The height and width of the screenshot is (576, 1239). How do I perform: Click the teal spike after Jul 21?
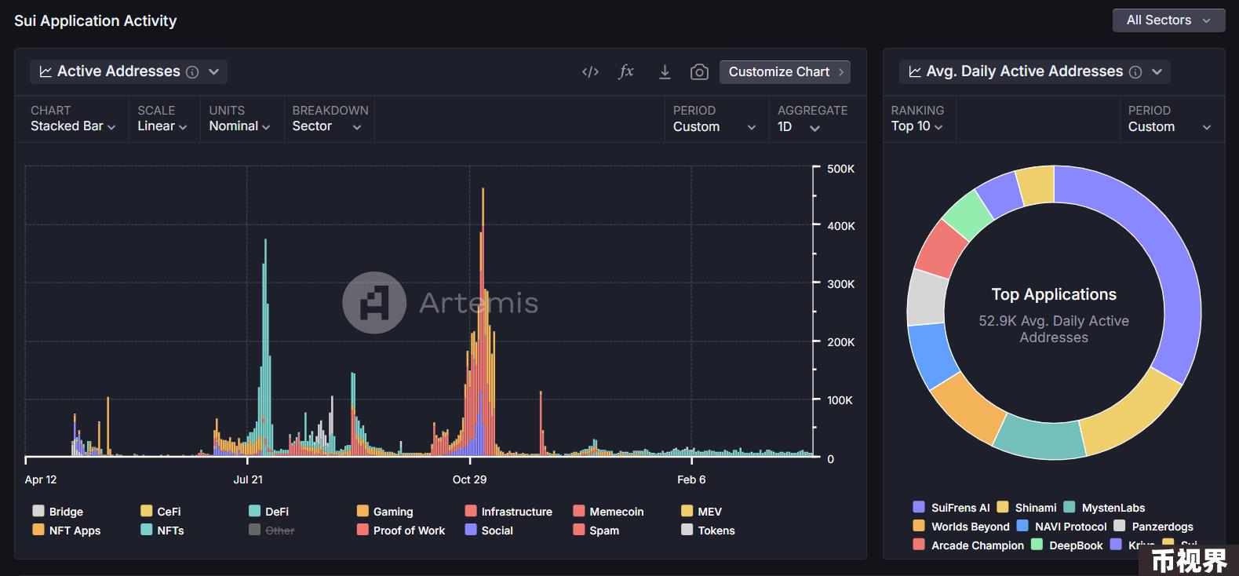click(265, 348)
